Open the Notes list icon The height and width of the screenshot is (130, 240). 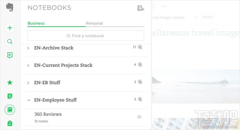(x=10, y=96)
